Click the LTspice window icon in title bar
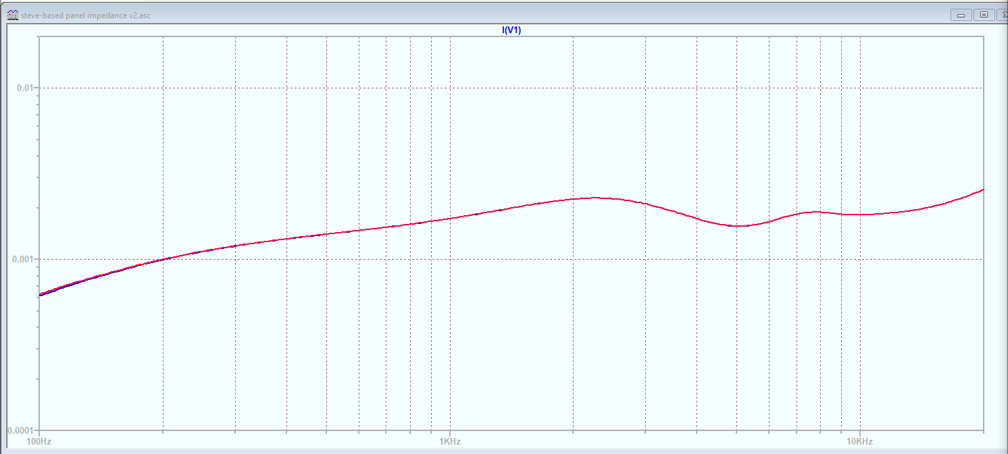The width and height of the screenshot is (1008, 454). pos(12,15)
